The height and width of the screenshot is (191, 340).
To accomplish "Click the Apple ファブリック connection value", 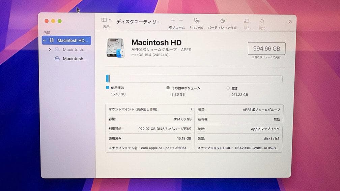I will [x=265, y=129].
